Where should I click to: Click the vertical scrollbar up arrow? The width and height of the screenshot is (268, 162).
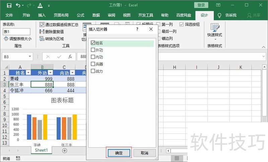(264, 67)
